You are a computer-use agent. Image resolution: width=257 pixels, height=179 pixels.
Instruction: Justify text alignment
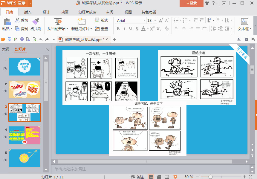pyautogui.click(x=198, y=29)
